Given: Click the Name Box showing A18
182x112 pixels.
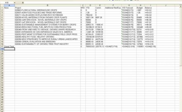Looking at the screenshot, I should (7, 3).
